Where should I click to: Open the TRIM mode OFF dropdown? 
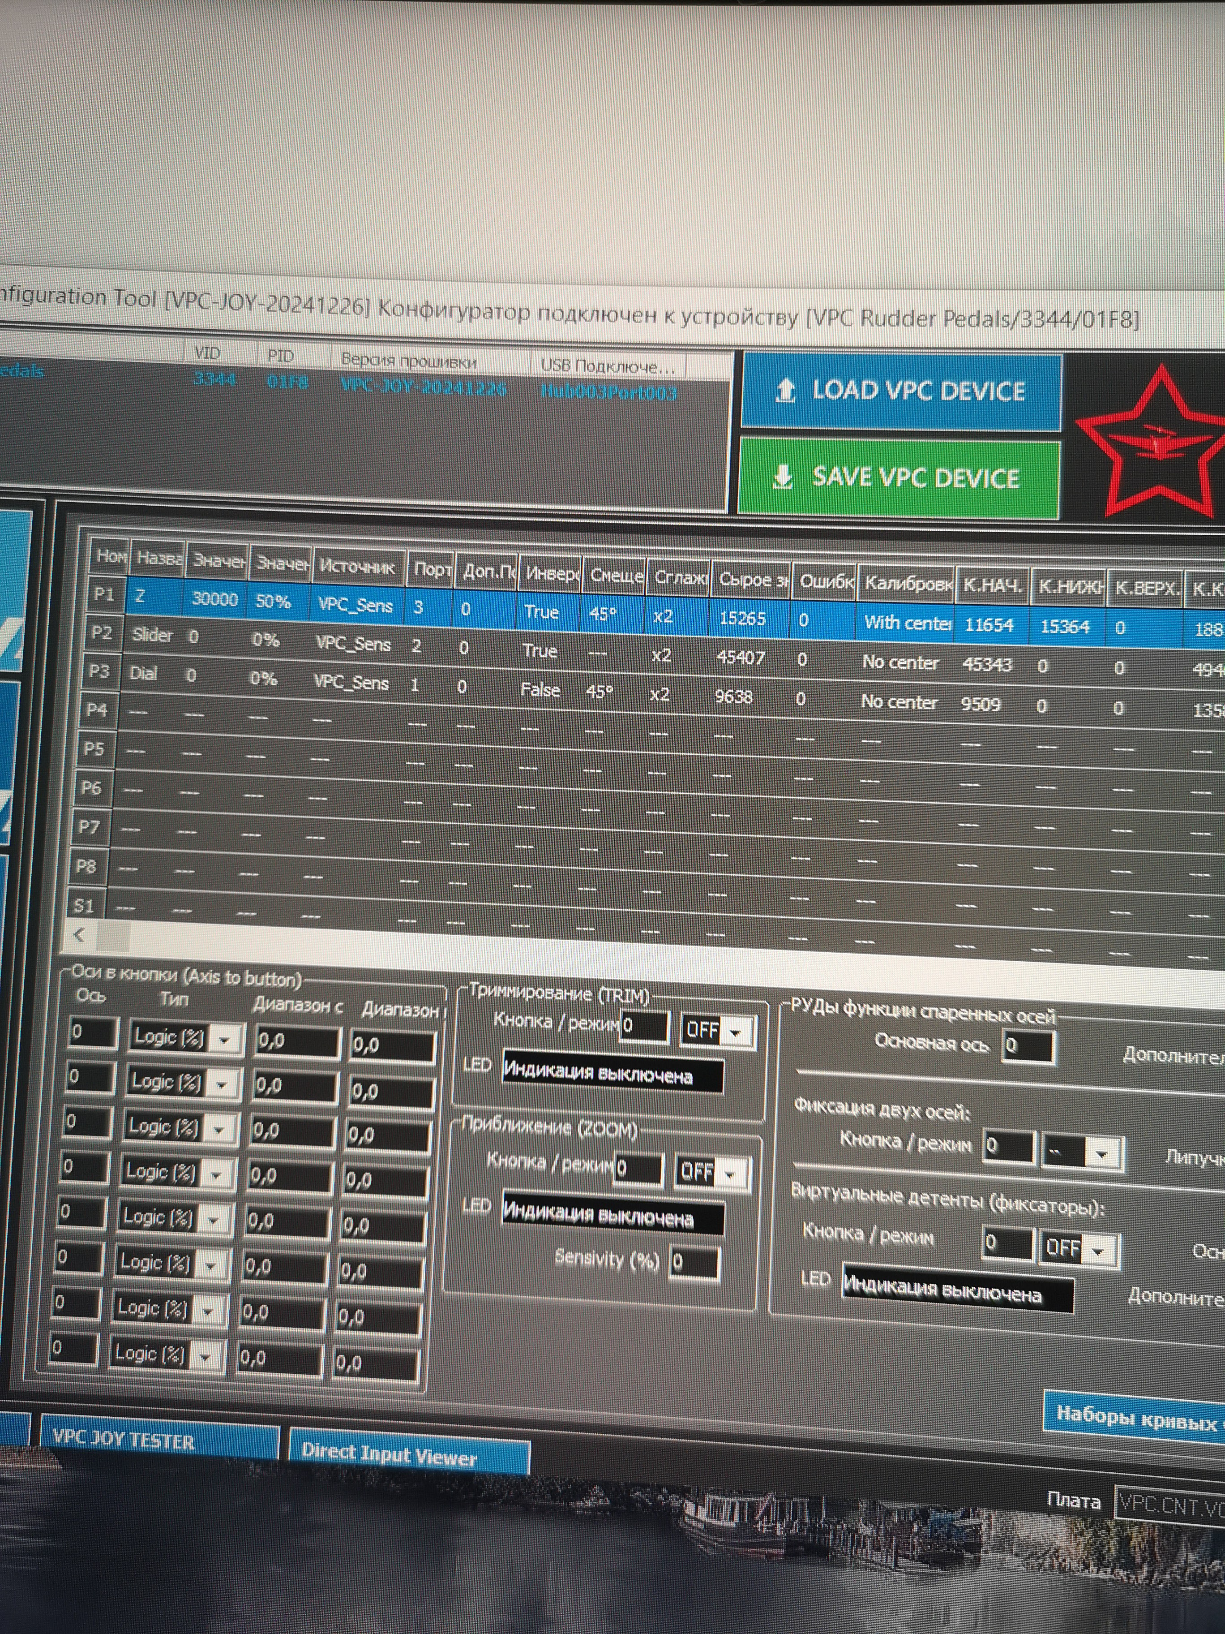[718, 1031]
